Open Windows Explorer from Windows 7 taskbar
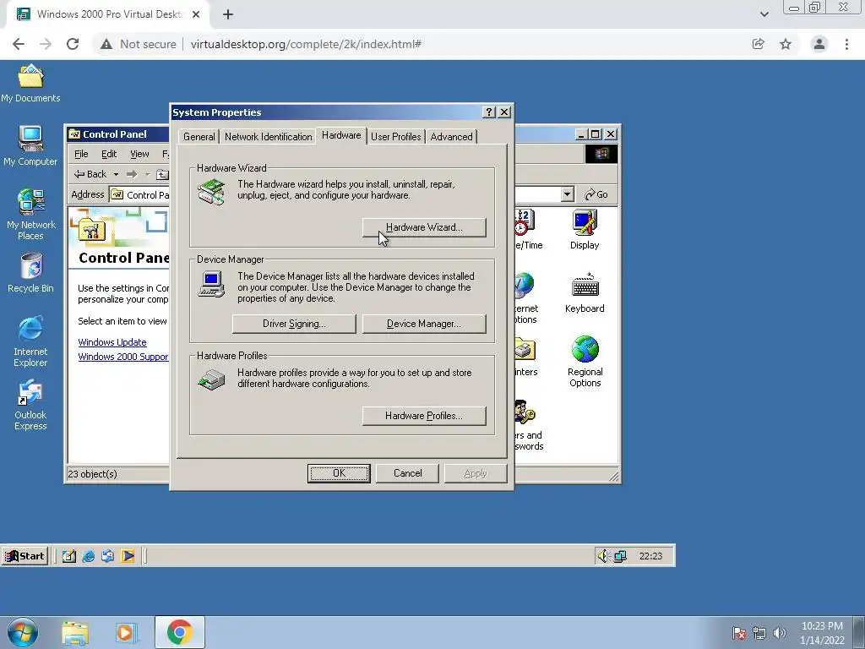Viewport: 865px width, 649px height. [75, 632]
